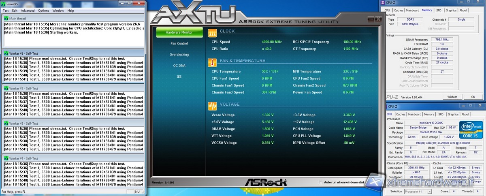This screenshot has height=196, width=486.
Task: Open the Advanced menu in Prime95
Action: click(28, 11)
